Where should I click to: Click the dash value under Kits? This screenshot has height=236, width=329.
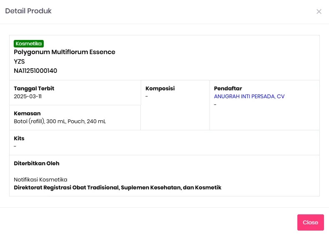coord(15,146)
